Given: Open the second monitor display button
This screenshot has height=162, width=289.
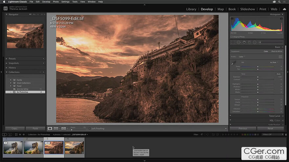Looking at the screenshot, I should 10,135.
